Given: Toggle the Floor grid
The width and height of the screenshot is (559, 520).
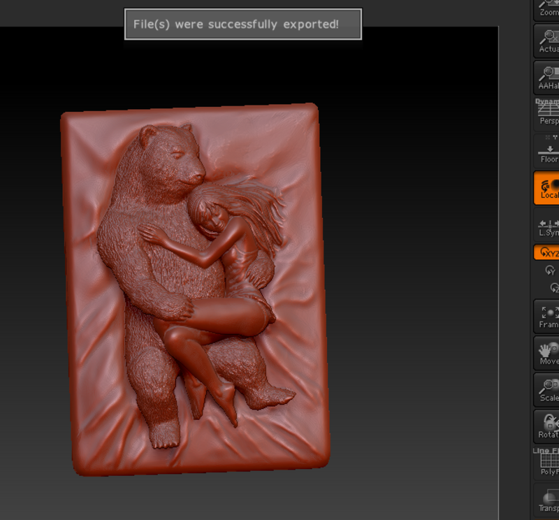Looking at the screenshot, I should coord(546,151).
